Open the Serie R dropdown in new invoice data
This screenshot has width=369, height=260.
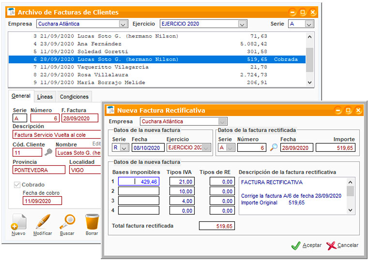click(124, 148)
